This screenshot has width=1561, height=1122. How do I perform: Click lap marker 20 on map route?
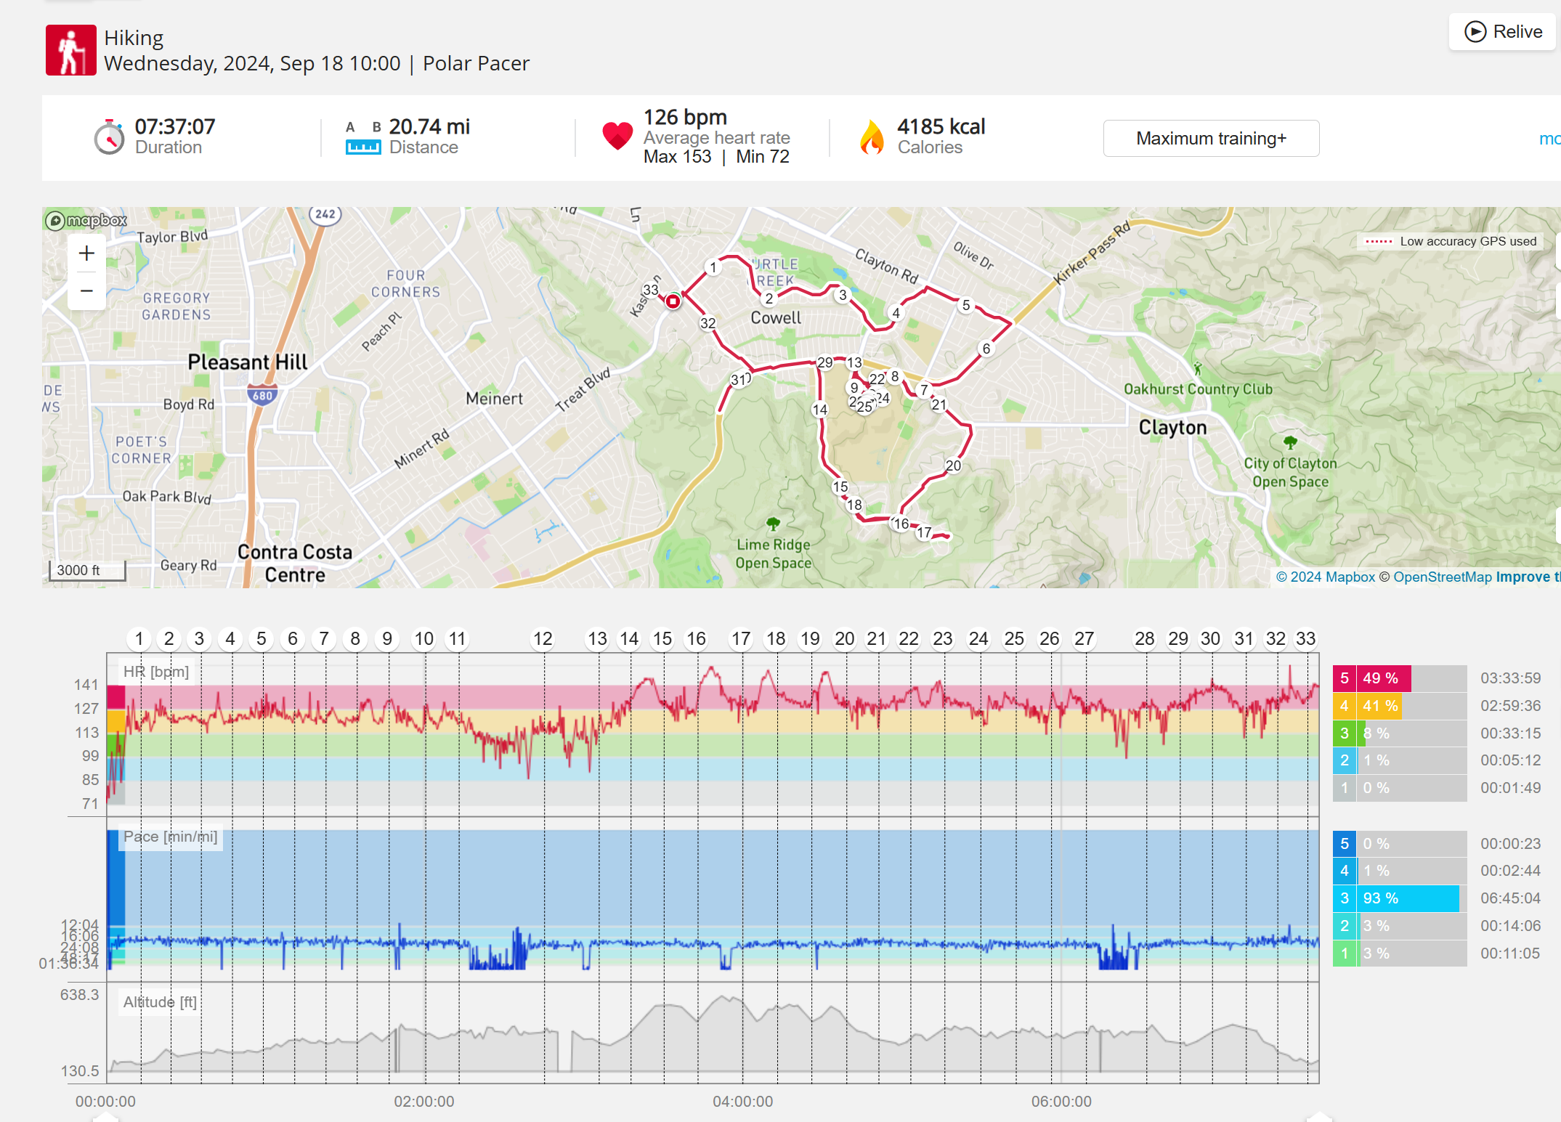tap(953, 466)
